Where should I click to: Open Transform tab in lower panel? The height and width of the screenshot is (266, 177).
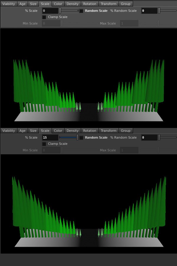point(109,131)
